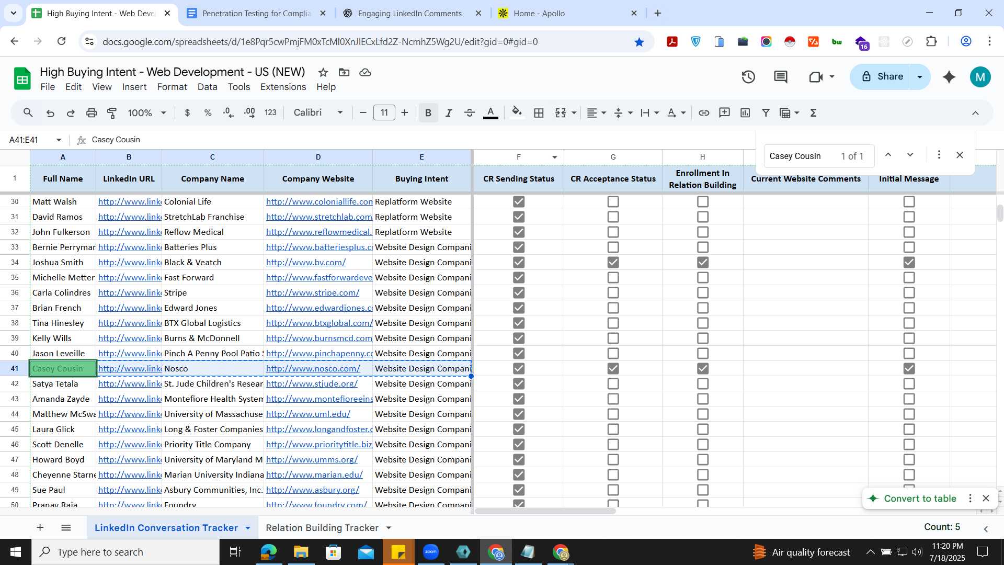
Task: Open the all sheets list button
Action: pyautogui.click(x=66, y=528)
